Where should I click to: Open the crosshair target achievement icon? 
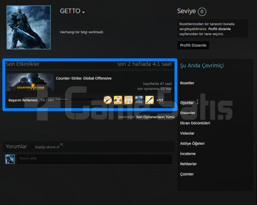tap(118, 100)
